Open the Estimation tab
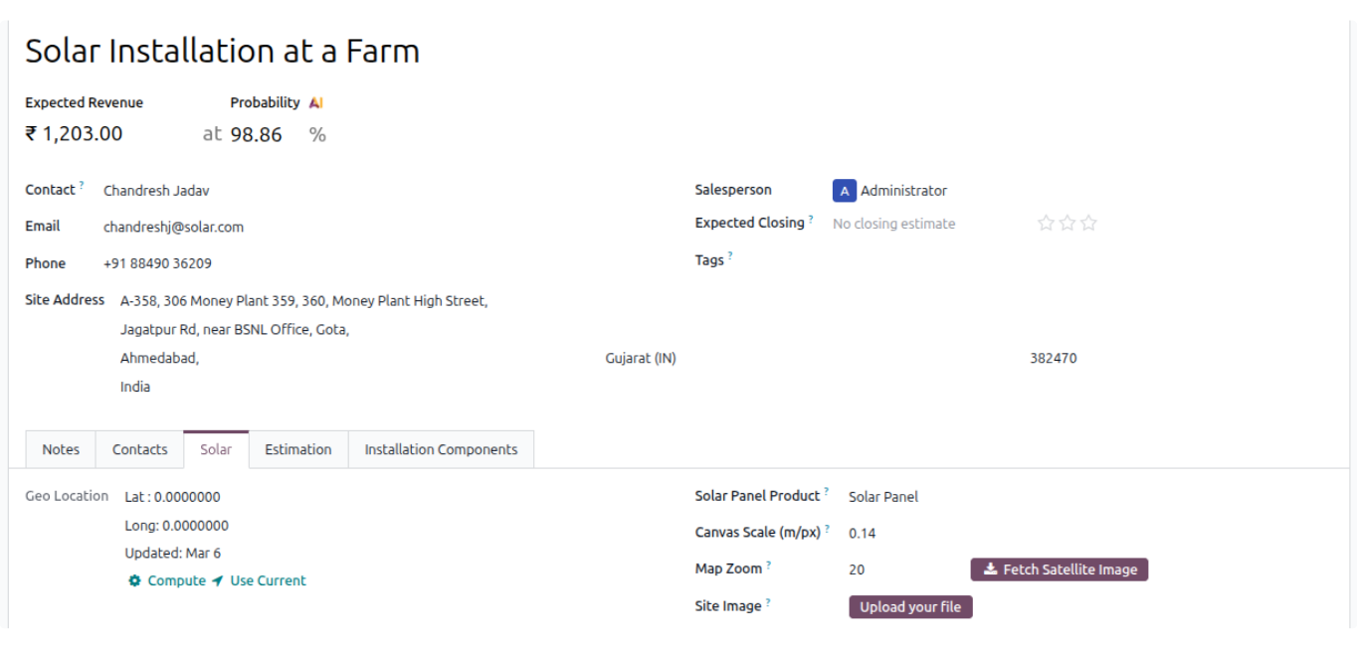The width and height of the screenshot is (1357, 649). click(298, 449)
